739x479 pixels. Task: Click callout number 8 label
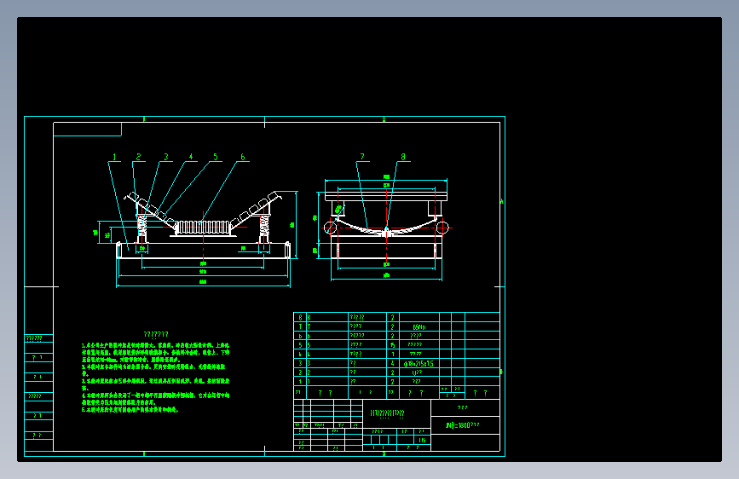pyautogui.click(x=403, y=157)
